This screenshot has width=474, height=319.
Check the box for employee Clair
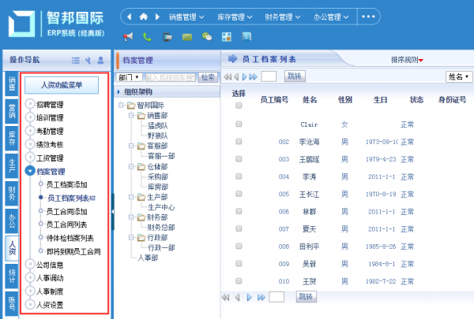239,124
